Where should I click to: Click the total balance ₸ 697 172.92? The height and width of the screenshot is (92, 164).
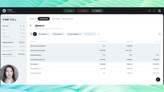pos(9,20)
